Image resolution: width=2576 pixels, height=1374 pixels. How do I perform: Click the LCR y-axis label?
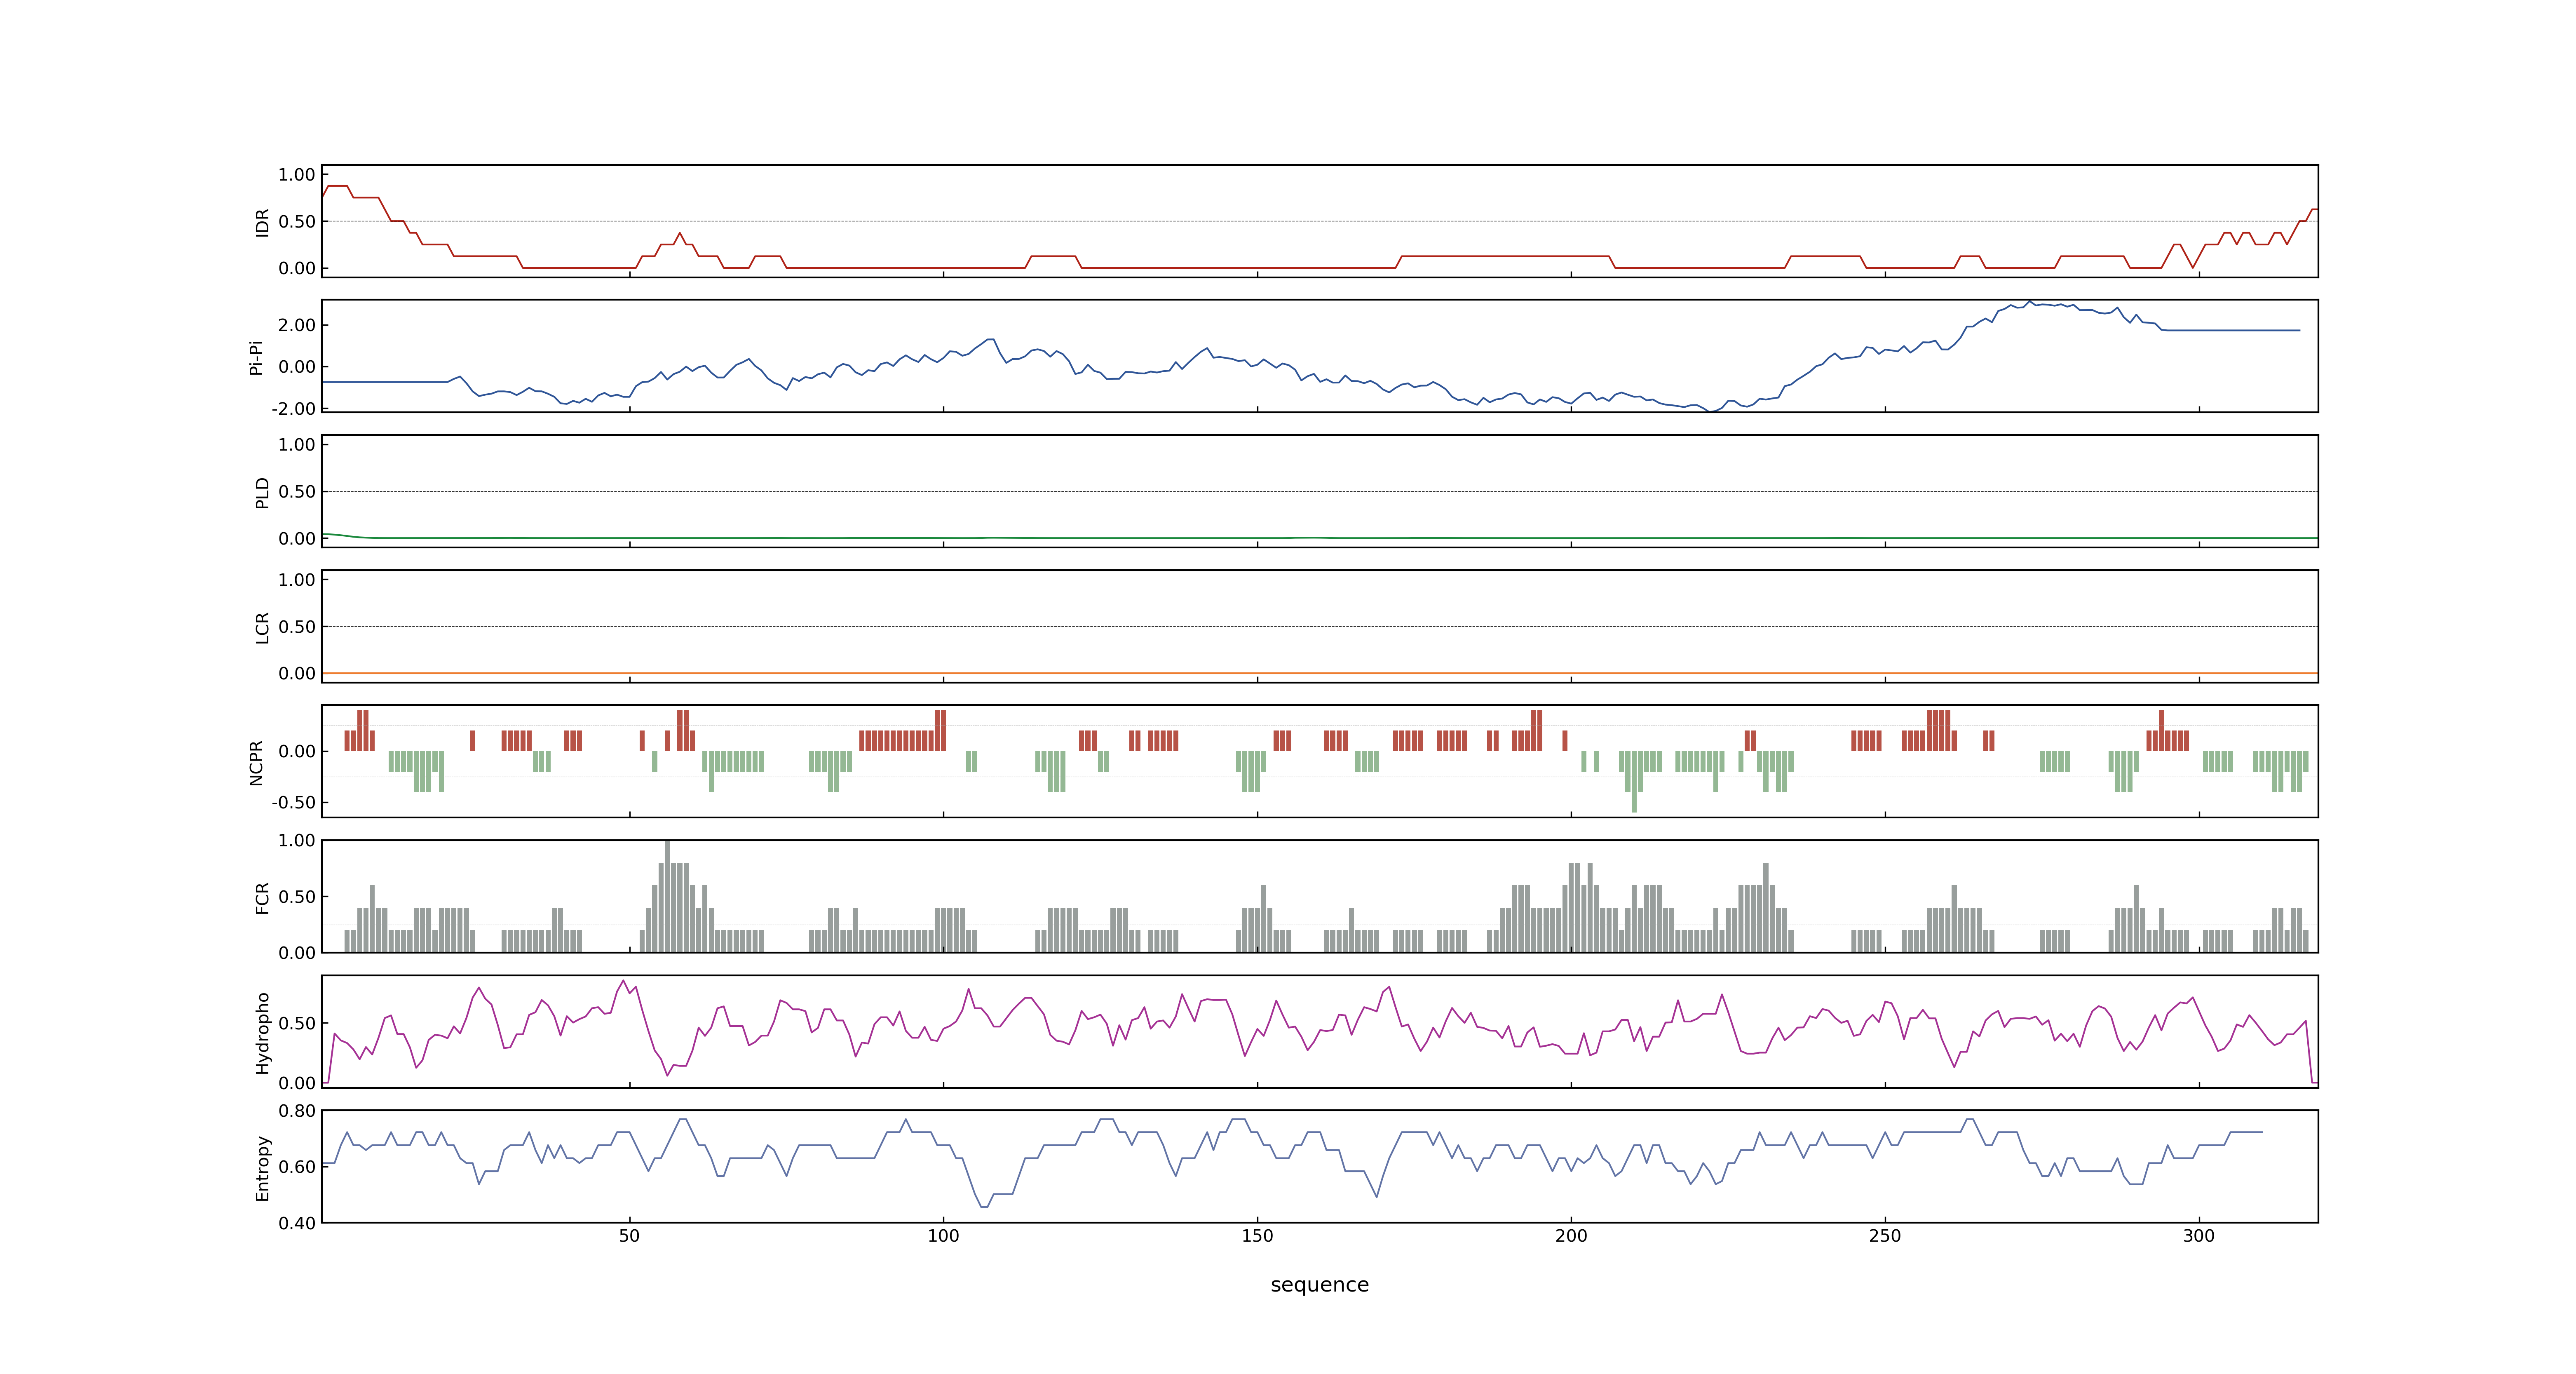click(262, 627)
